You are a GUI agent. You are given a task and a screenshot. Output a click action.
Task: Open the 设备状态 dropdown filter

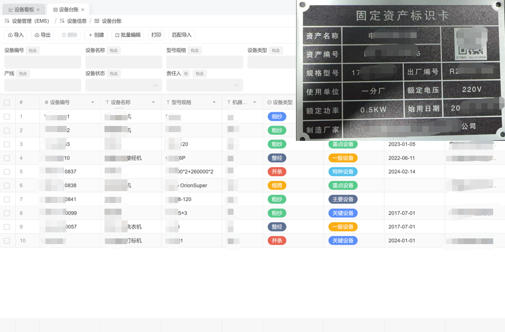coord(155,85)
